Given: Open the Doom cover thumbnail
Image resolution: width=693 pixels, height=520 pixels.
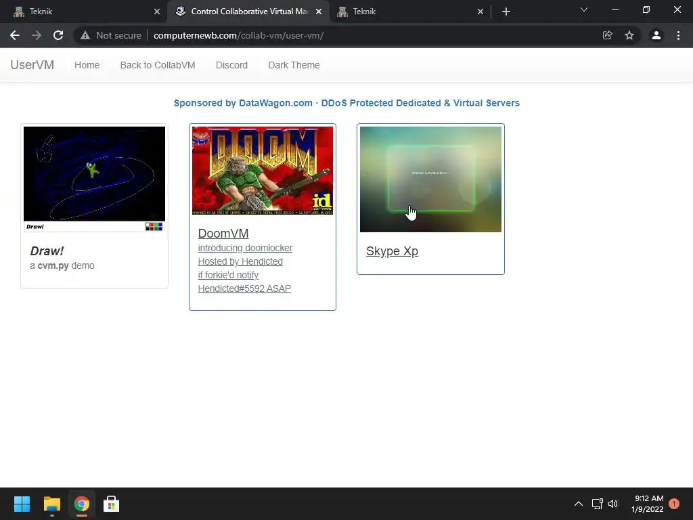Looking at the screenshot, I should tap(263, 170).
